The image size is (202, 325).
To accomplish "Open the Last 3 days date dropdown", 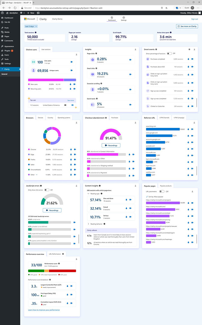I will point(31,26).
